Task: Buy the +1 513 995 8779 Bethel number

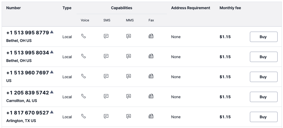Action: tap(263, 37)
